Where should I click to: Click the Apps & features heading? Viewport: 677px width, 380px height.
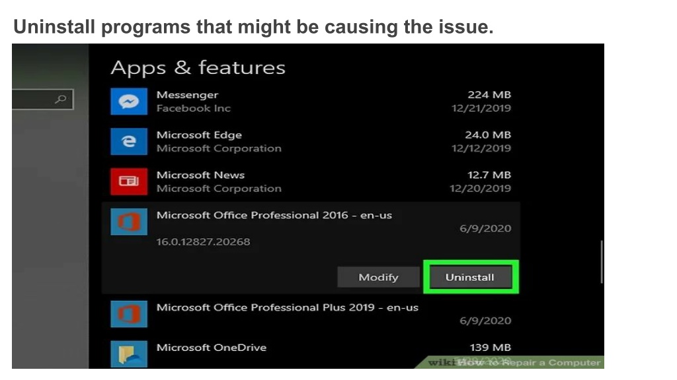pos(198,68)
